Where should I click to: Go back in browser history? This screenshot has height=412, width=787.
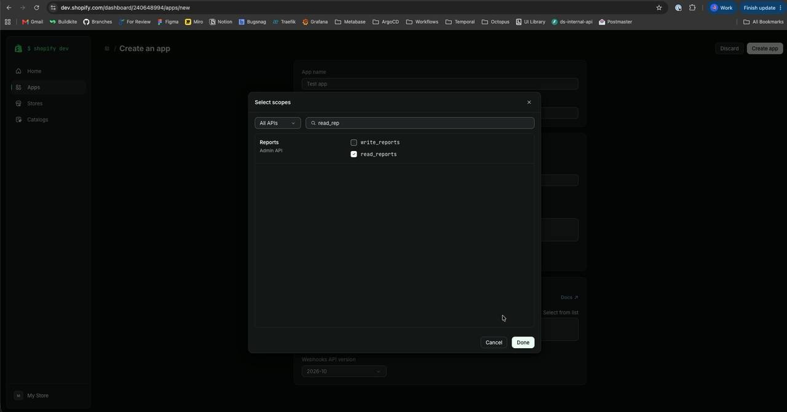(x=9, y=8)
